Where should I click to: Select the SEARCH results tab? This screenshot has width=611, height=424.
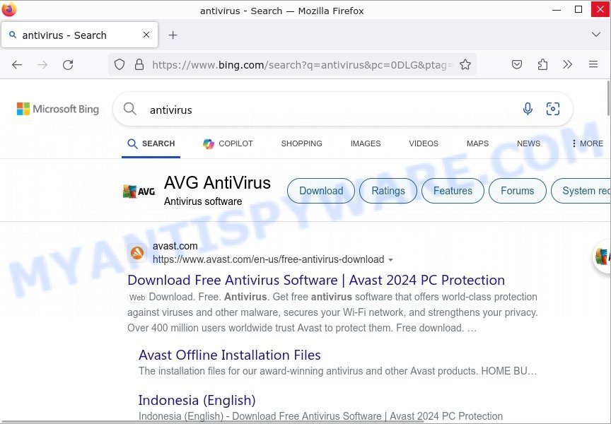point(151,143)
